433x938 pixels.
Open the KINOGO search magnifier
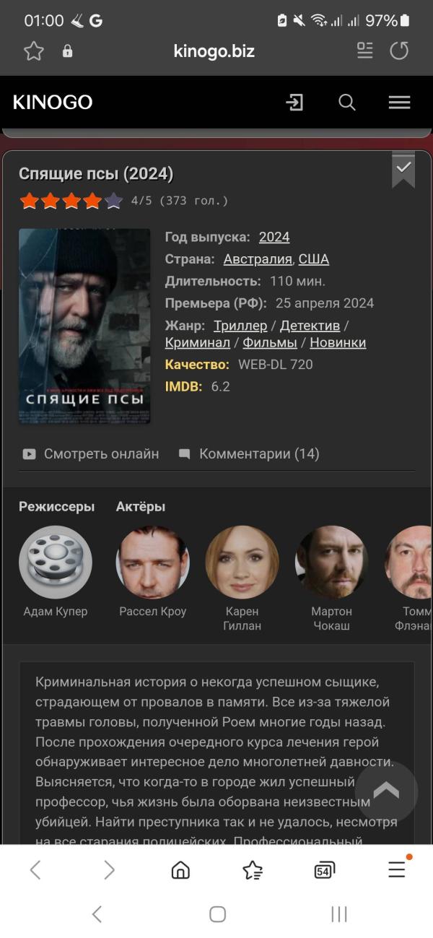pyautogui.click(x=347, y=103)
